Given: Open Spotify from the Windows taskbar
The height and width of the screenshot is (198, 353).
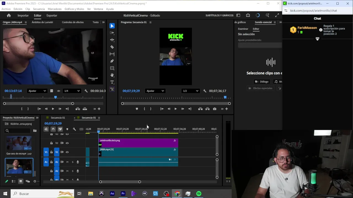Looking at the screenshot, I should click(199, 194).
